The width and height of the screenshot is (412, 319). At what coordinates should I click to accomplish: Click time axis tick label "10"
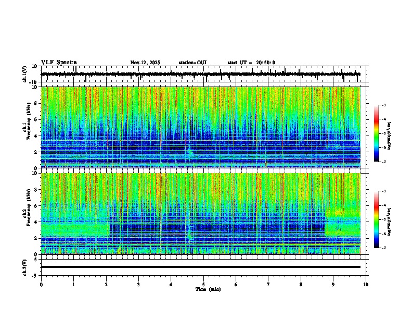366,284
